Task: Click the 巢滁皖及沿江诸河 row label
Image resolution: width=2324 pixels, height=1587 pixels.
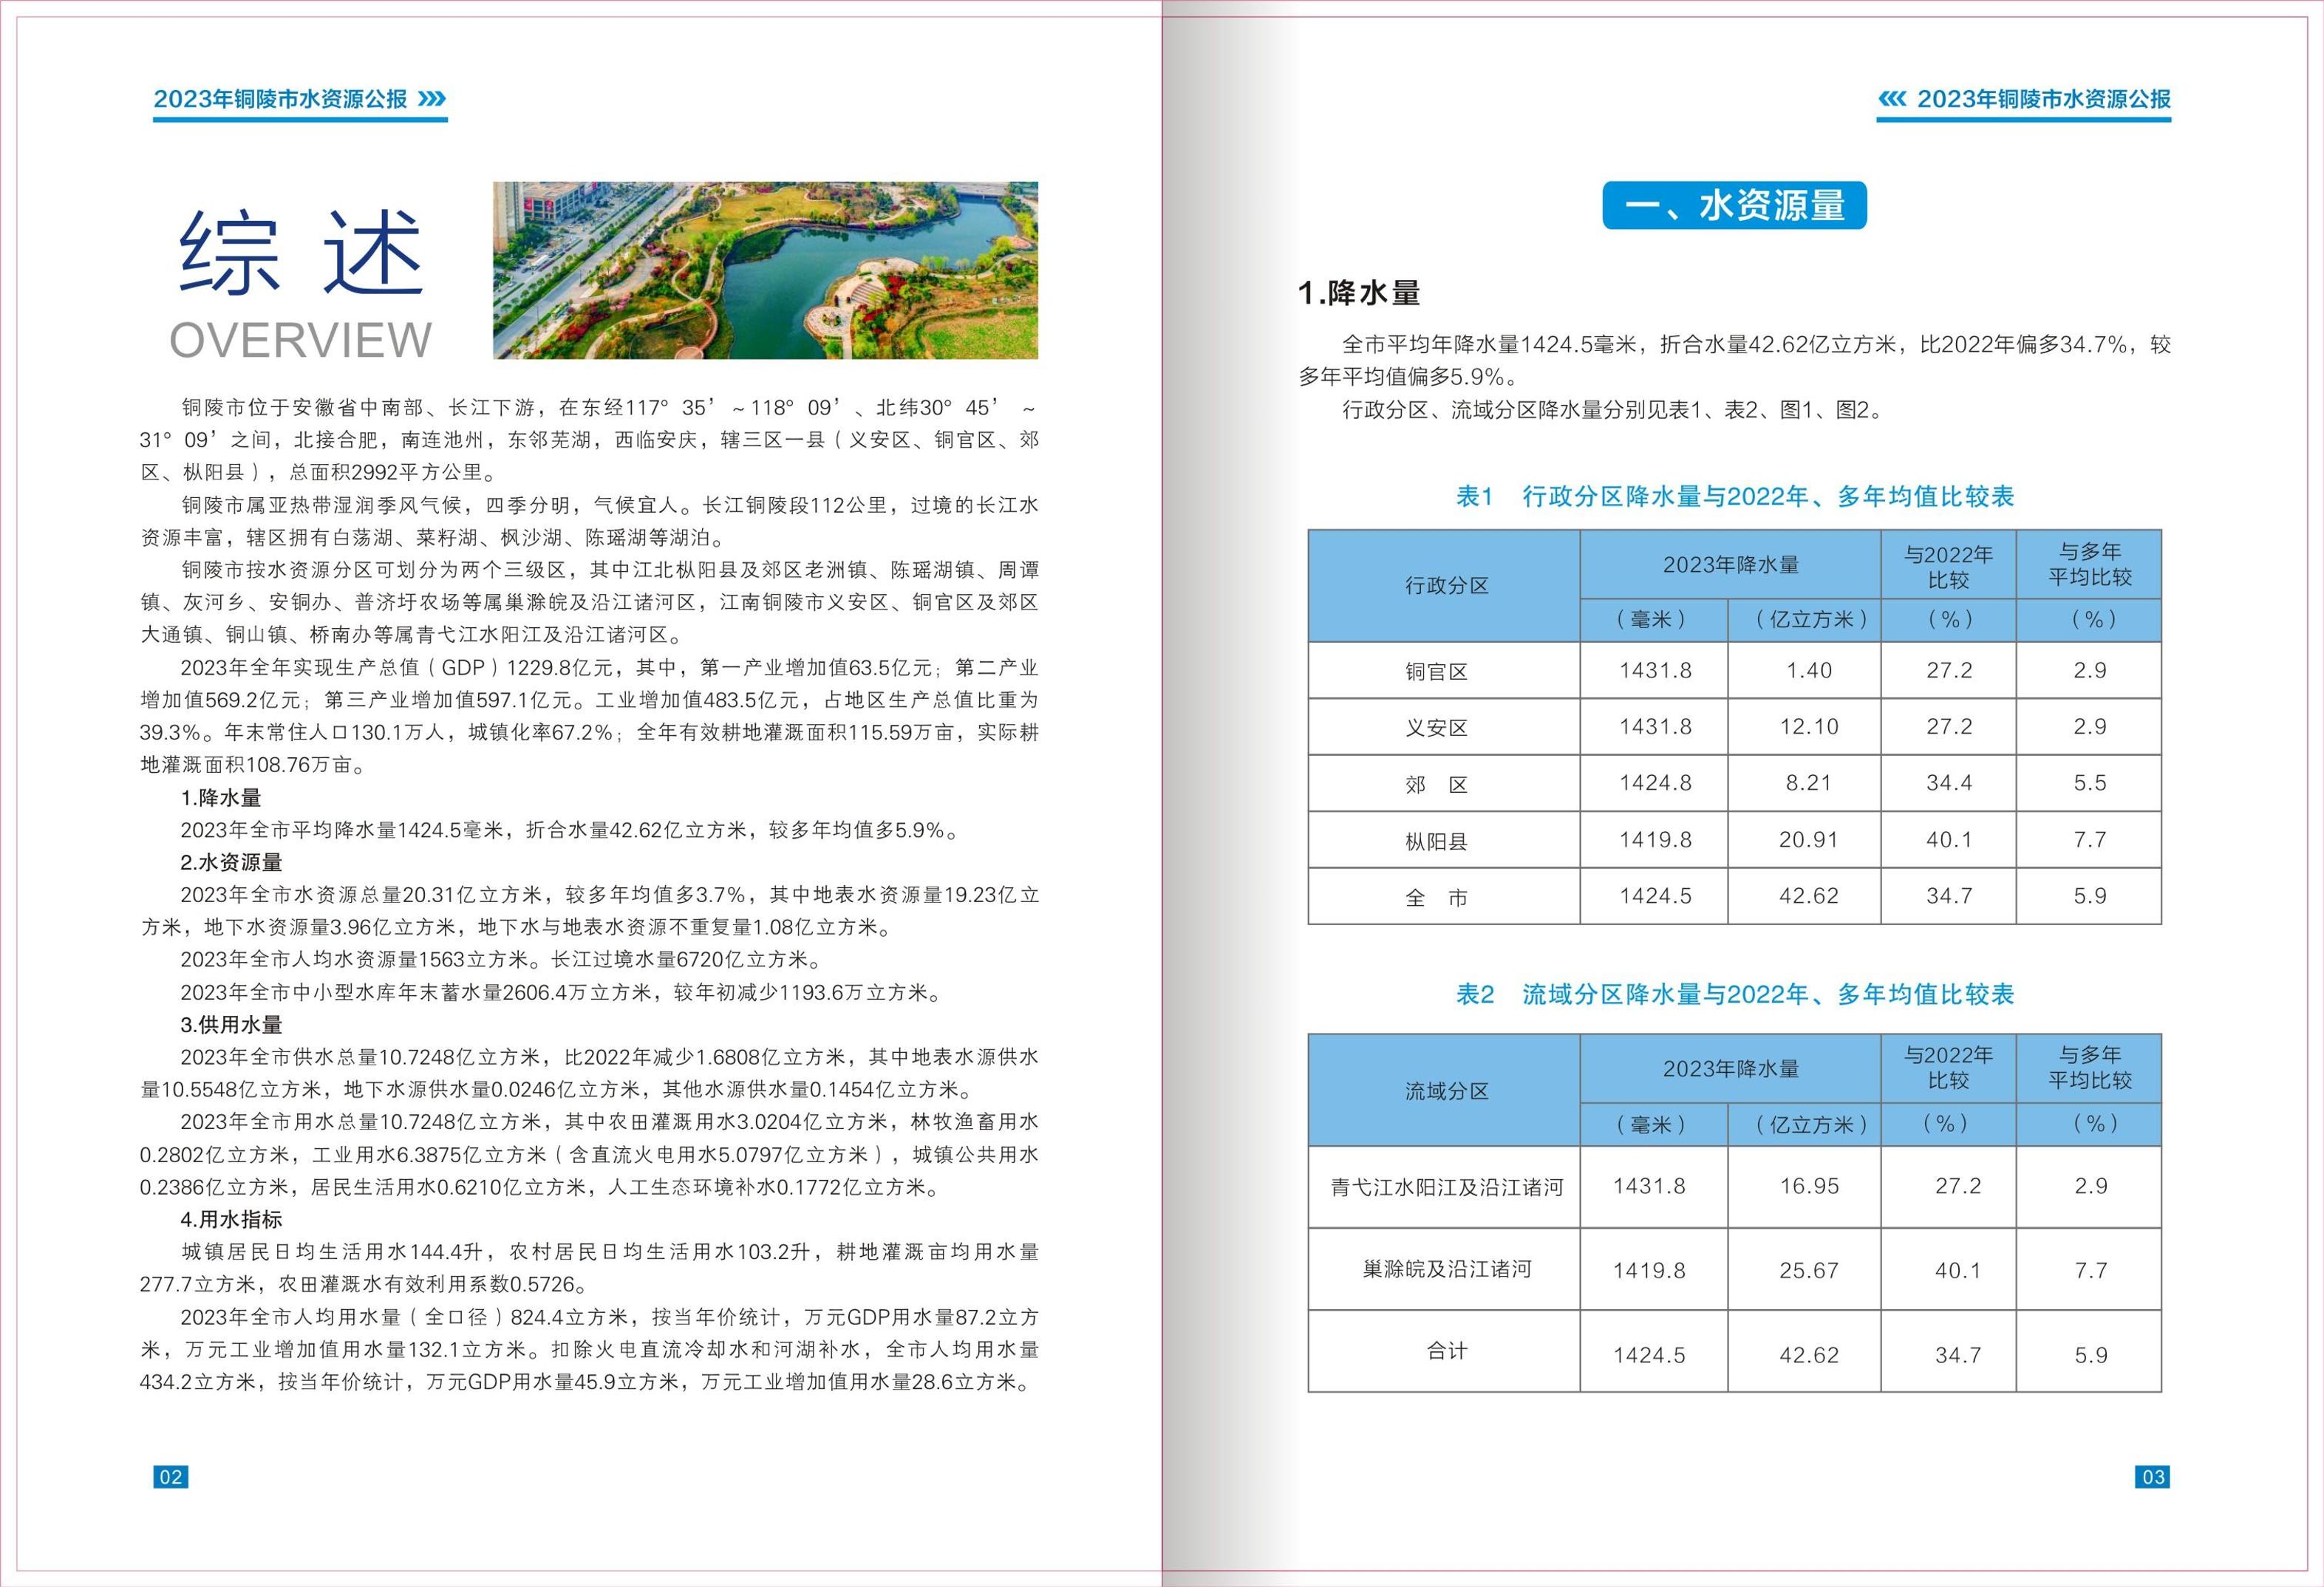Action: pos(1446,1270)
